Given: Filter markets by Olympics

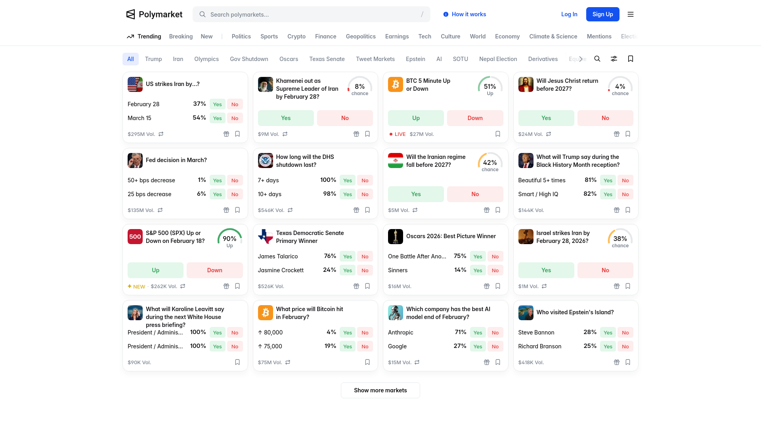Looking at the screenshot, I should tap(207, 59).
